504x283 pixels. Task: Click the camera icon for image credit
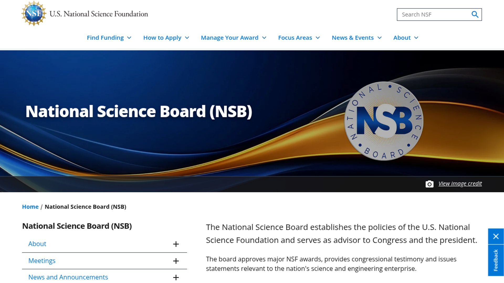[x=429, y=184]
